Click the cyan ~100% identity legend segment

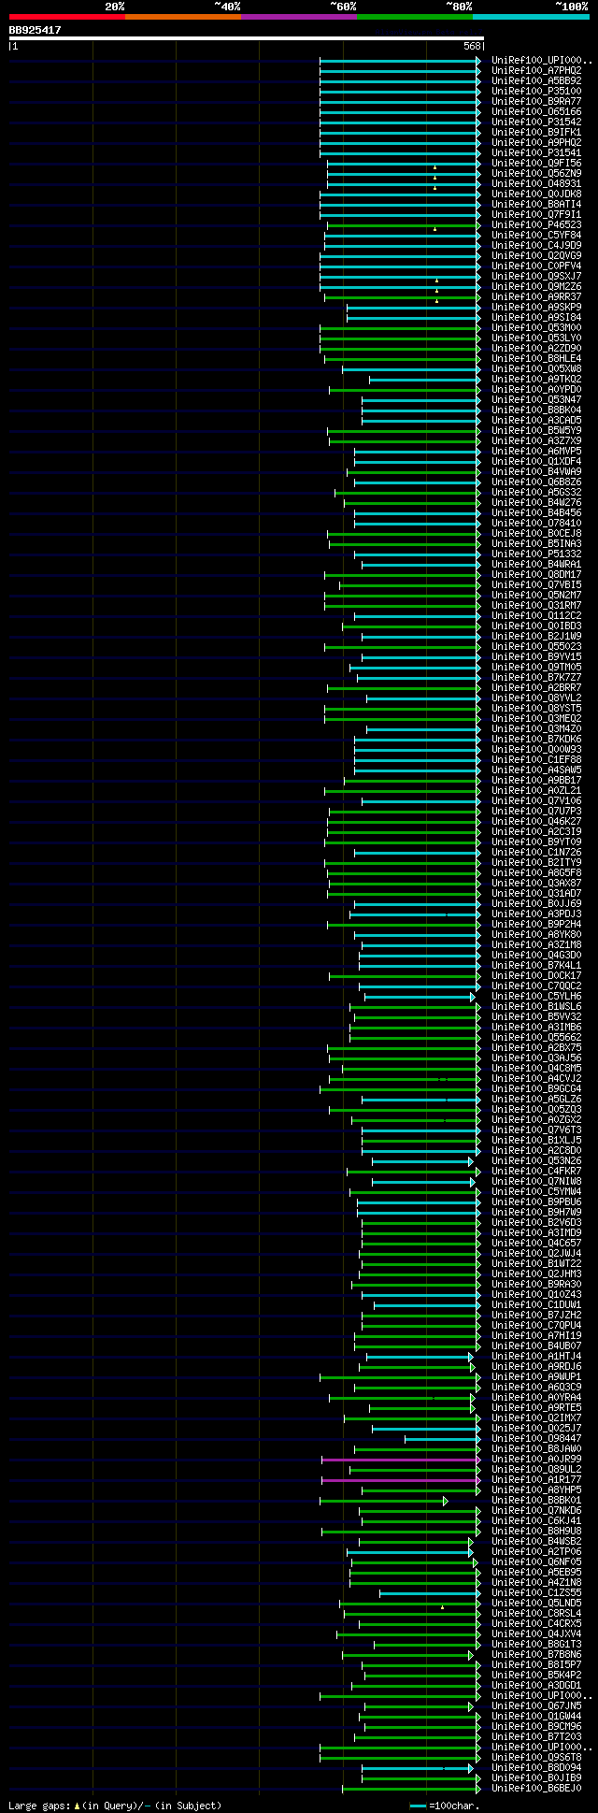pos(531,17)
